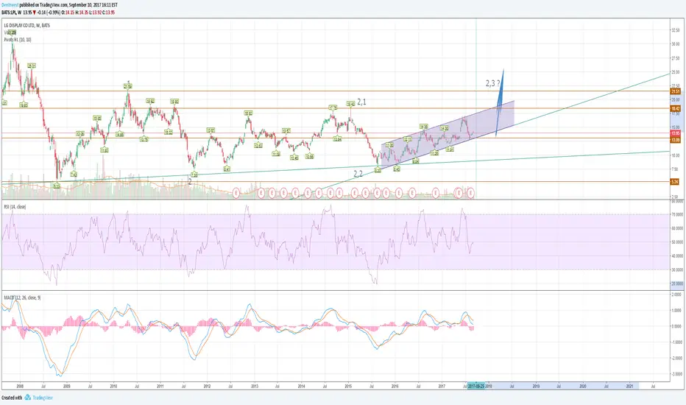Select the '2,3 ?' text annotation
Screen dimensions: 686x405
click(x=493, y=83)
